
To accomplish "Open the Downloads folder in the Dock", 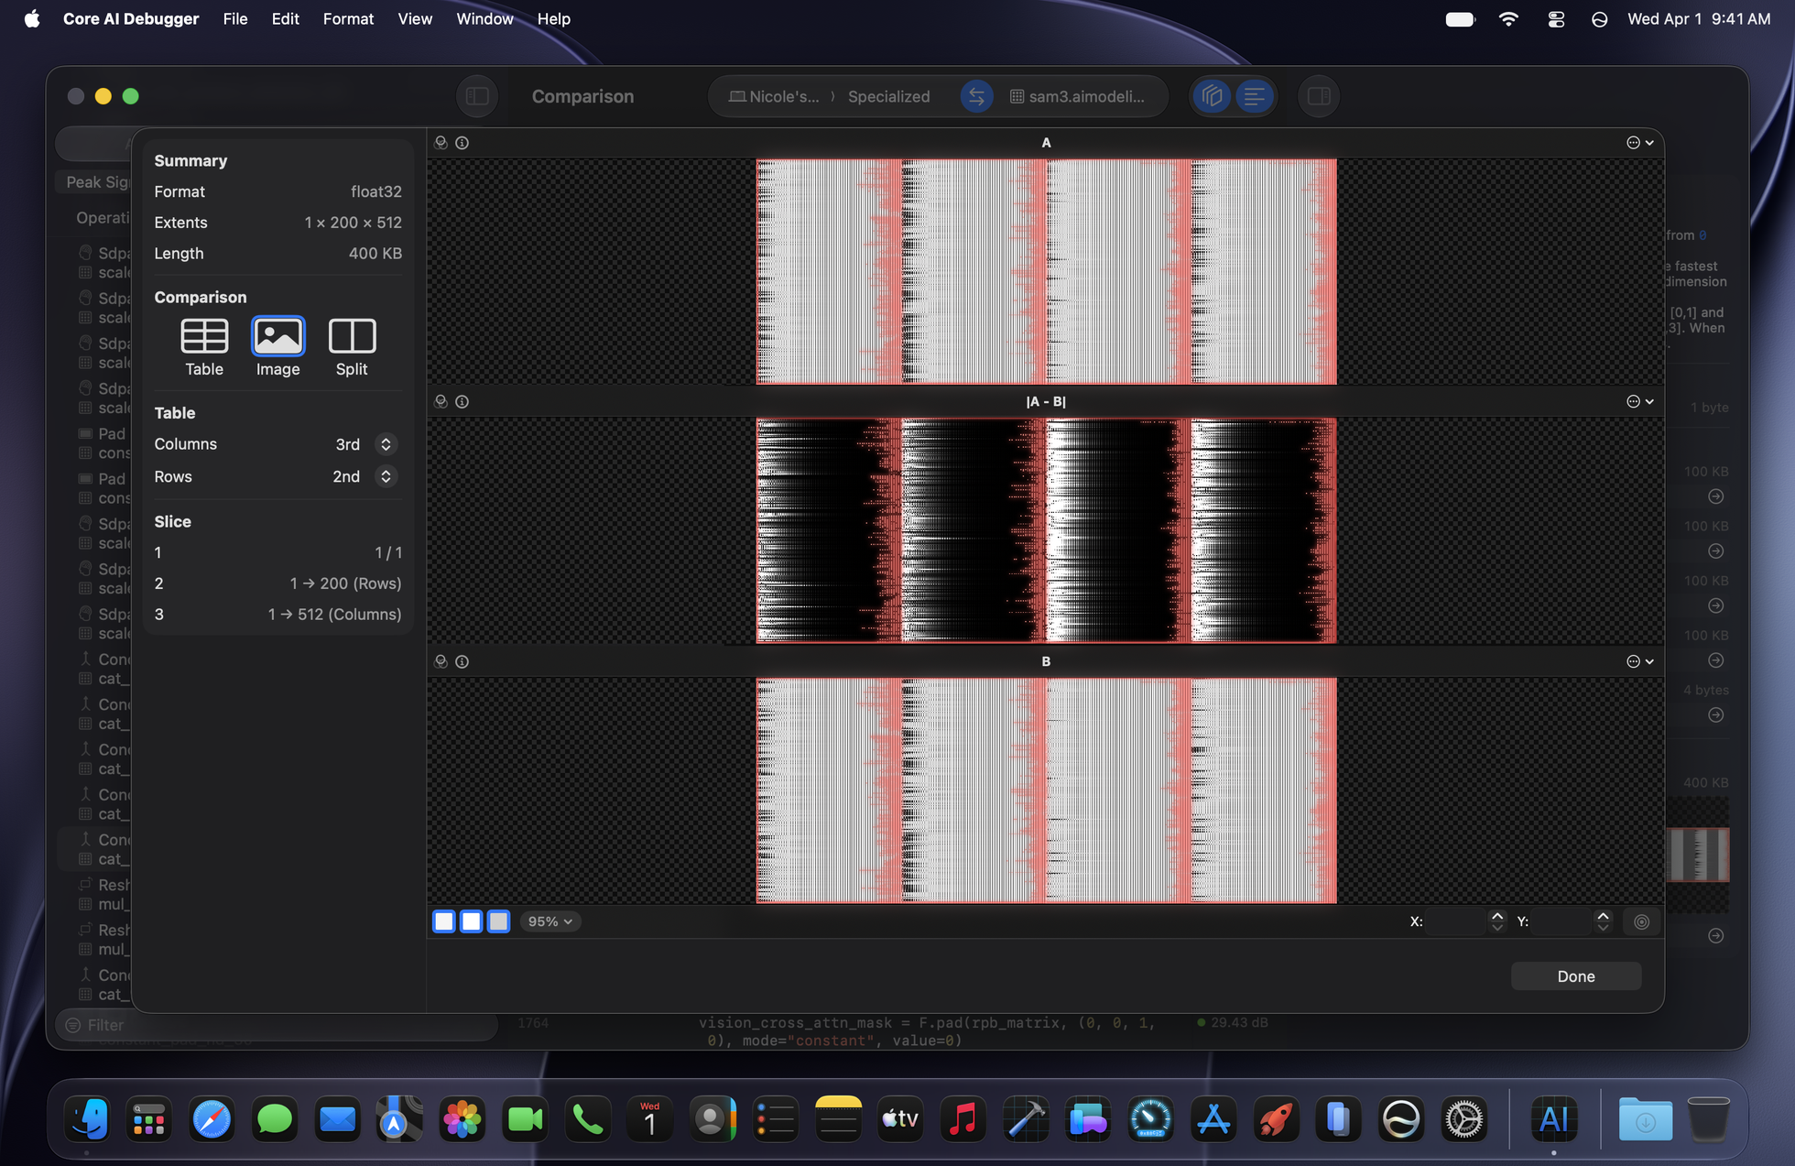I will (x=1645, y=1118).
